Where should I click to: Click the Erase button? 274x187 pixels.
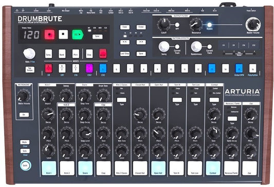141,27
